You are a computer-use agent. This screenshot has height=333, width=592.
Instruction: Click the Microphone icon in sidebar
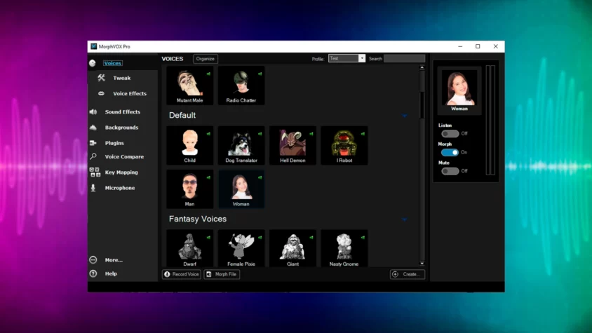click(x=93, y=188)
